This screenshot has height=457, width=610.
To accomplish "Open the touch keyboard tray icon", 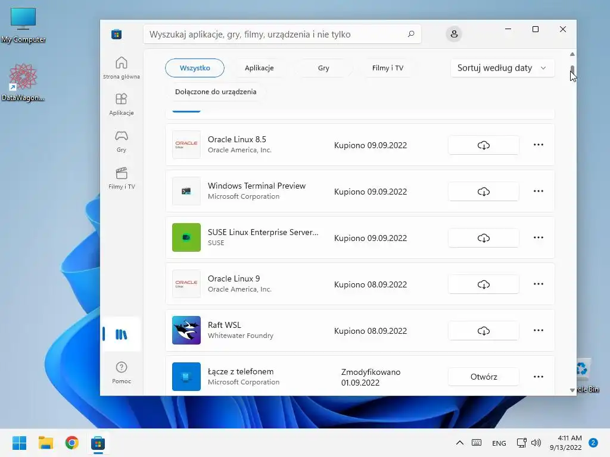I will [477, 443].
